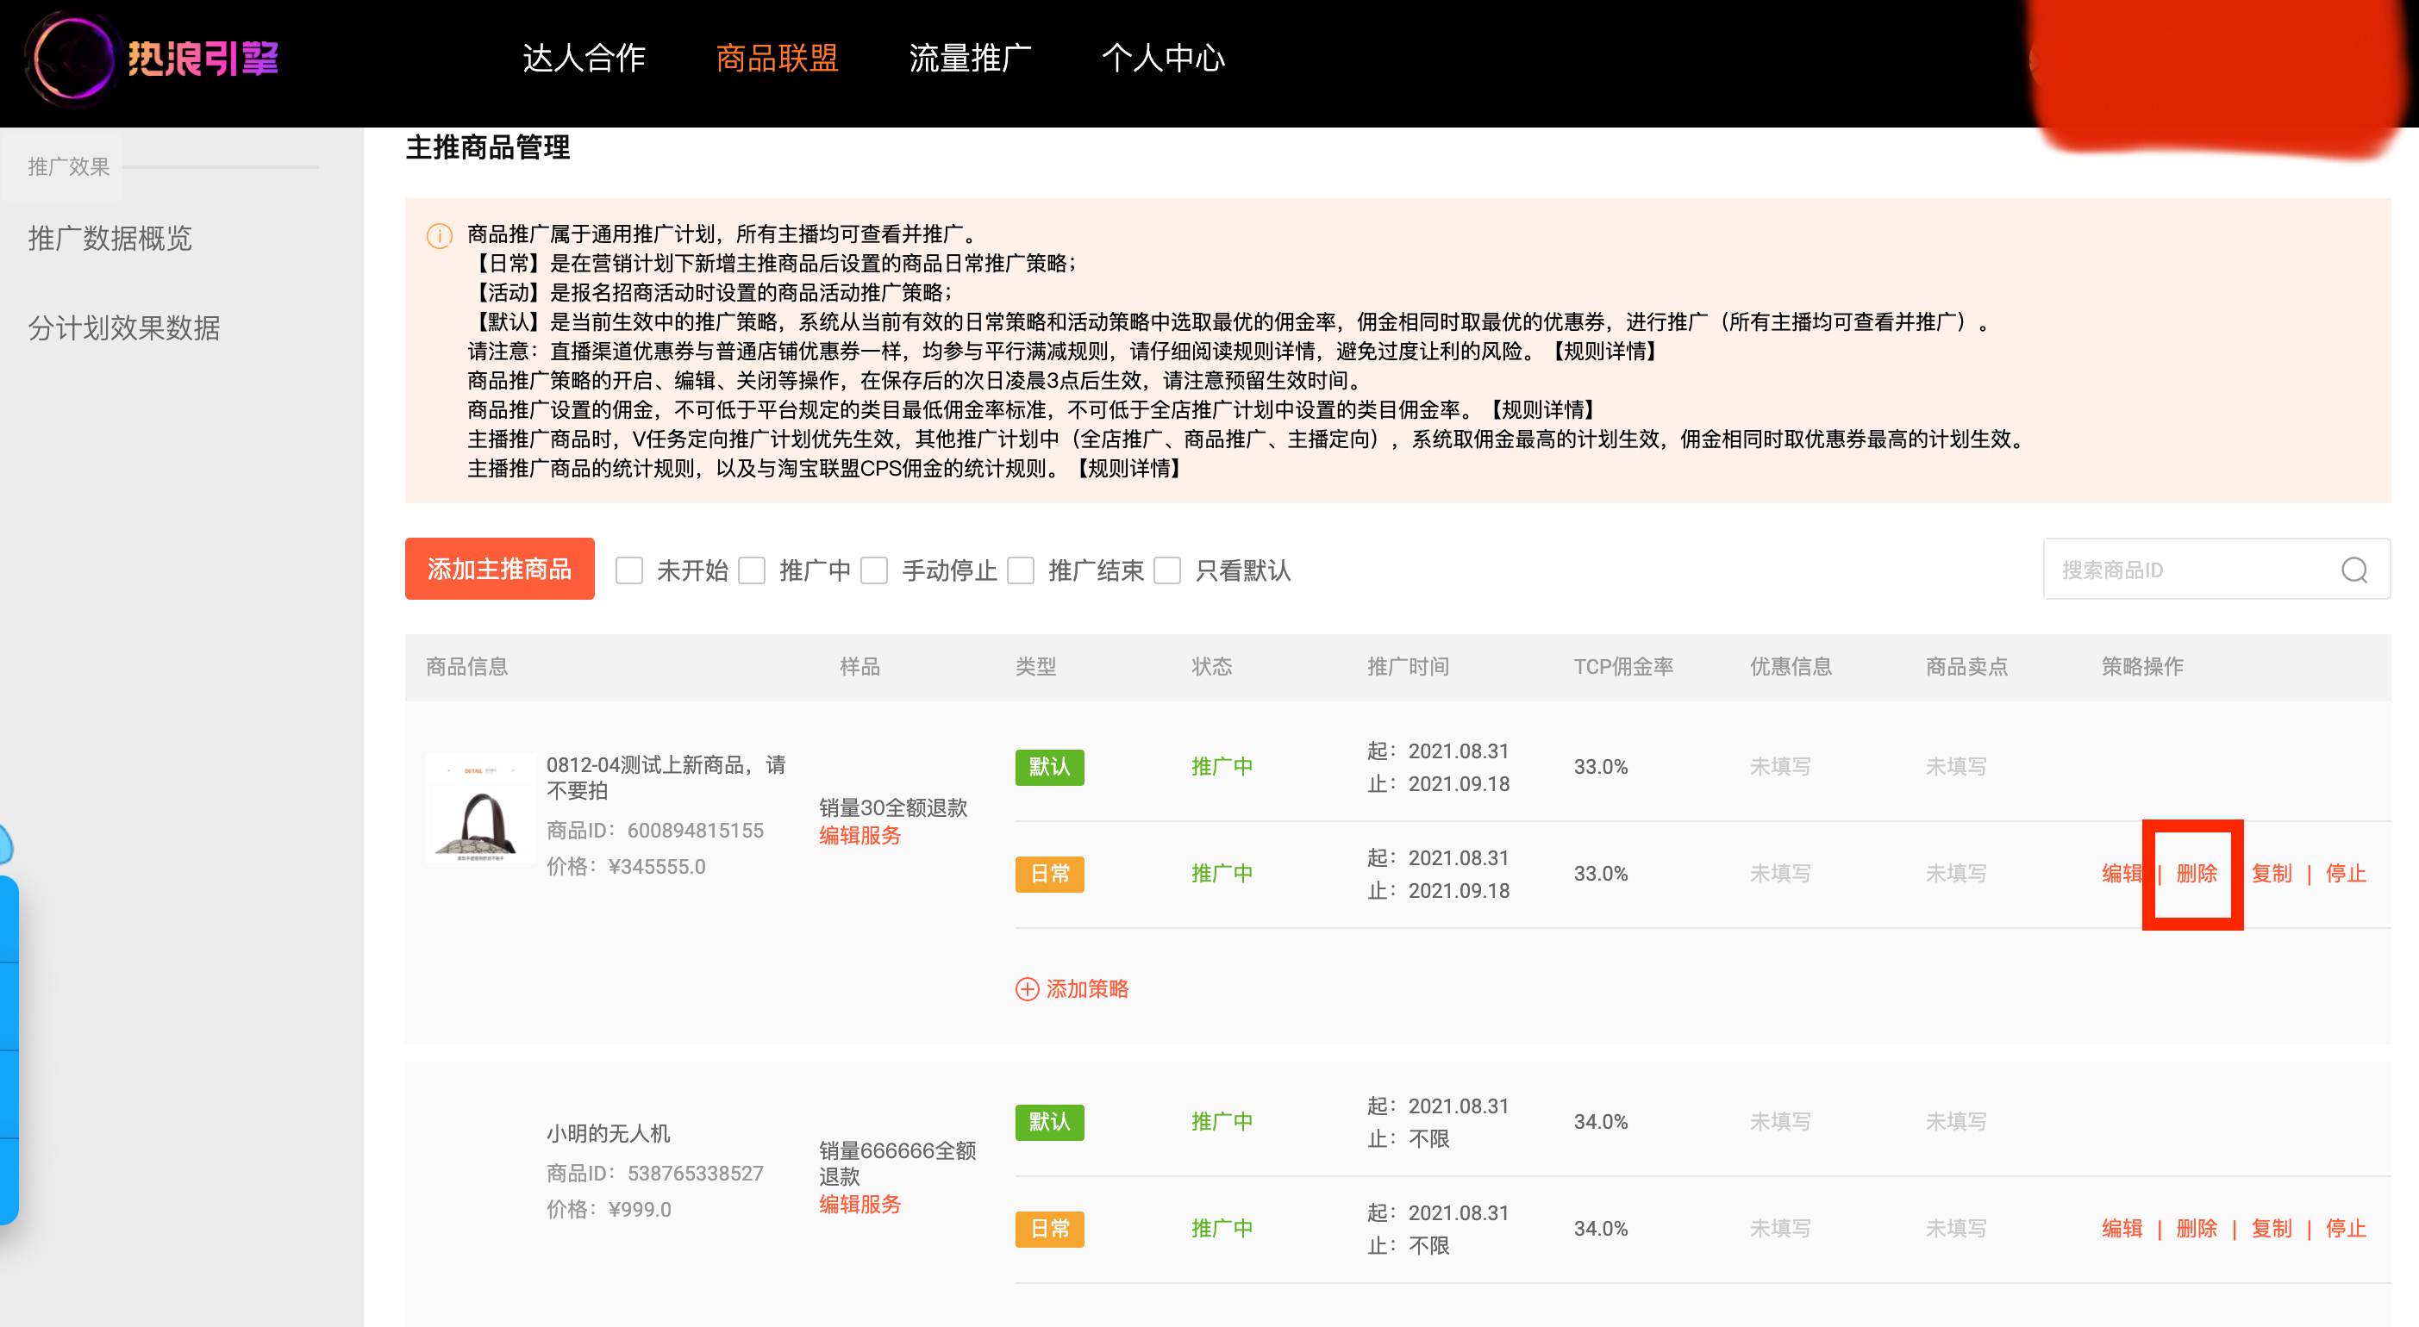2419x1327 pixels.
Task: Click 停止 on the 34.0% 日常 strategy
Action: 2345,1229
